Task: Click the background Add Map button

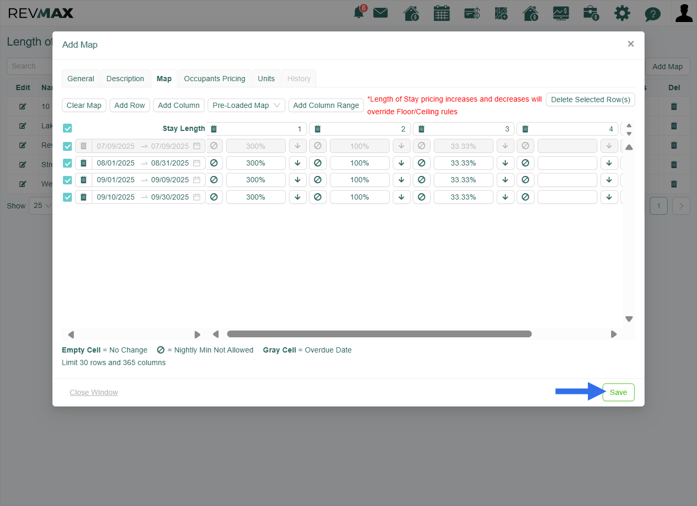Action: (x=667, y=67)
